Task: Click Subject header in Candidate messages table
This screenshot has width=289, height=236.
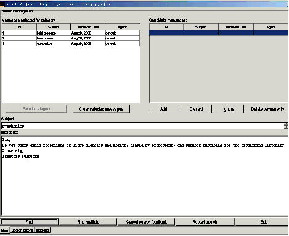Action: pos(201,27)
